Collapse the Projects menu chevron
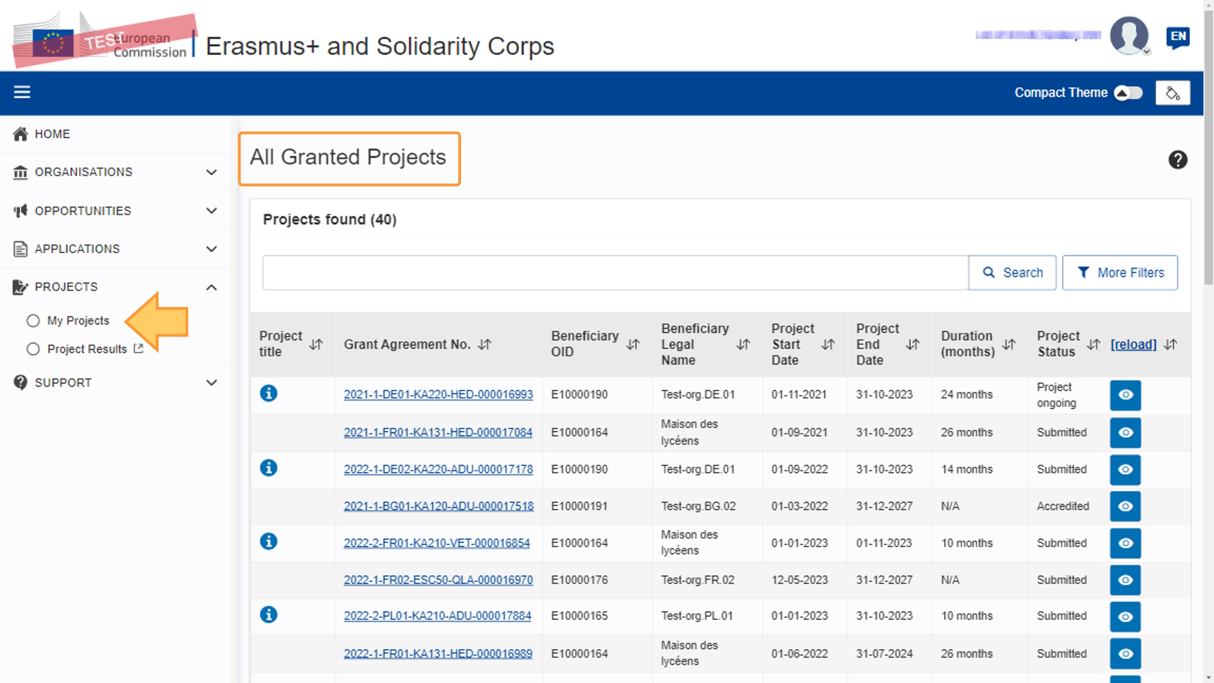The height and width of the screenshot is (683, 1214). (x=212, y=287)
